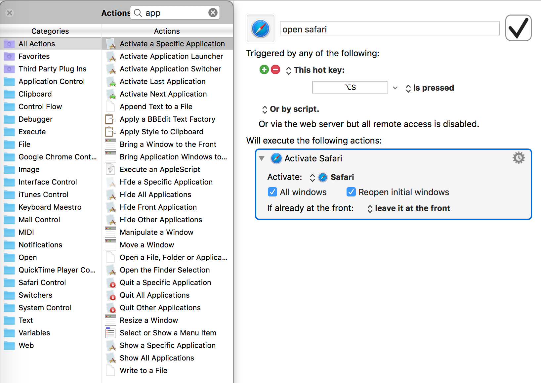Click the Apply Style to Clipboard icon
Viewport: 541px width, 383px height.
tap(110, 132)
